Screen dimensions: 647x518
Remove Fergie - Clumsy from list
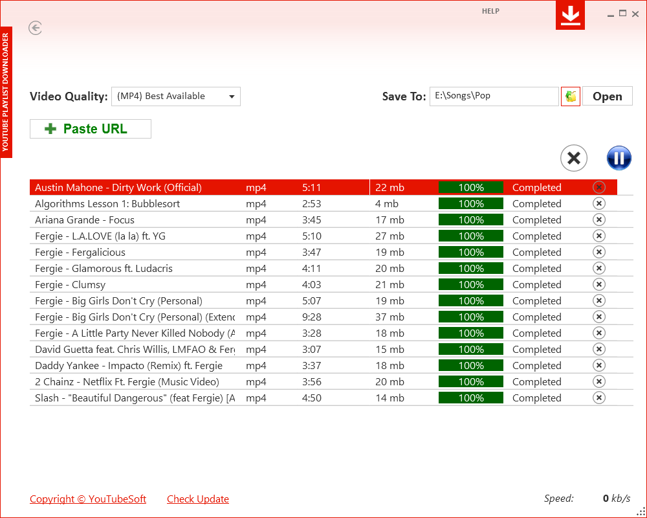[598, 284]
